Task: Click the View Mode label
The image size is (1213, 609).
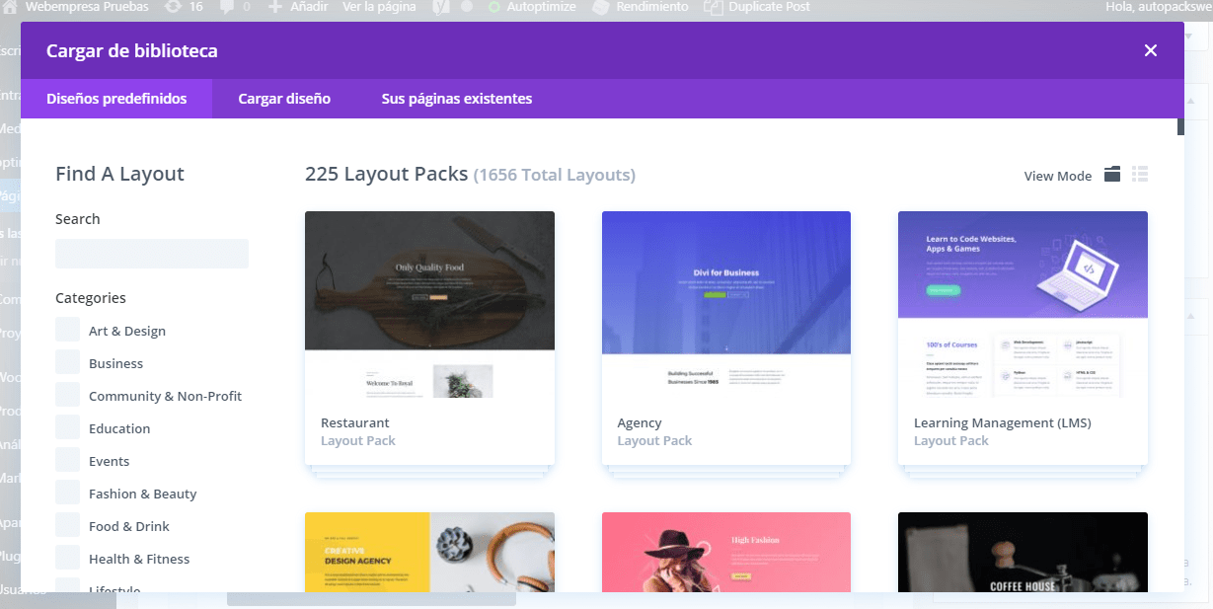Action: click(x=1058, y=176)
